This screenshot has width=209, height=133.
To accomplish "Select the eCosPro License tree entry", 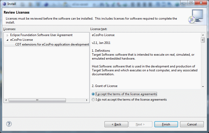I will pos(22,40).
